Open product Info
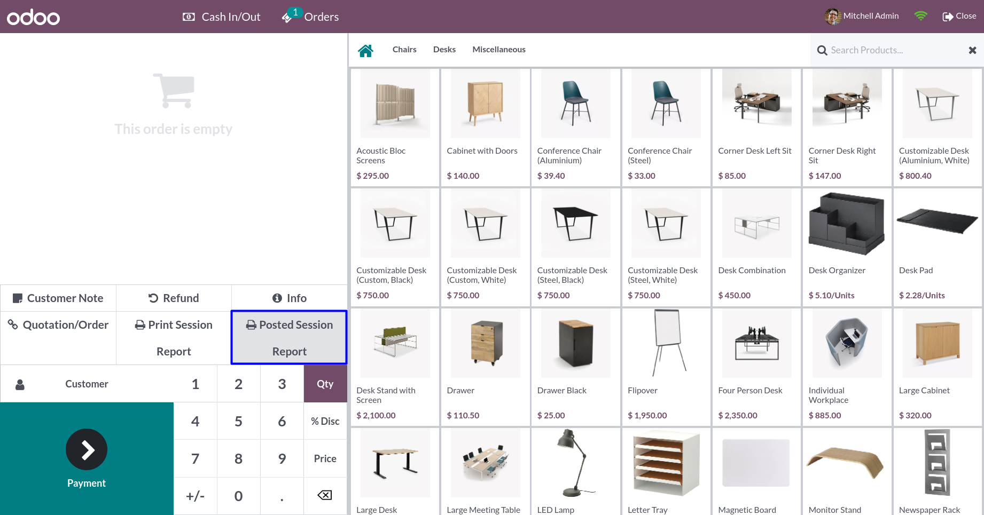The image size is (984, 515). click(290, 298)
